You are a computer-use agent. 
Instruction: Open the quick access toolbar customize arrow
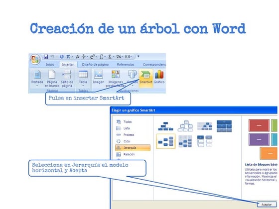pos(139,57)
